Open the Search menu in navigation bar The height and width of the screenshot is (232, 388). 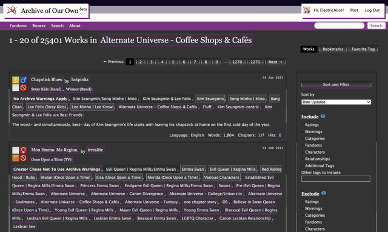(57, 25)
